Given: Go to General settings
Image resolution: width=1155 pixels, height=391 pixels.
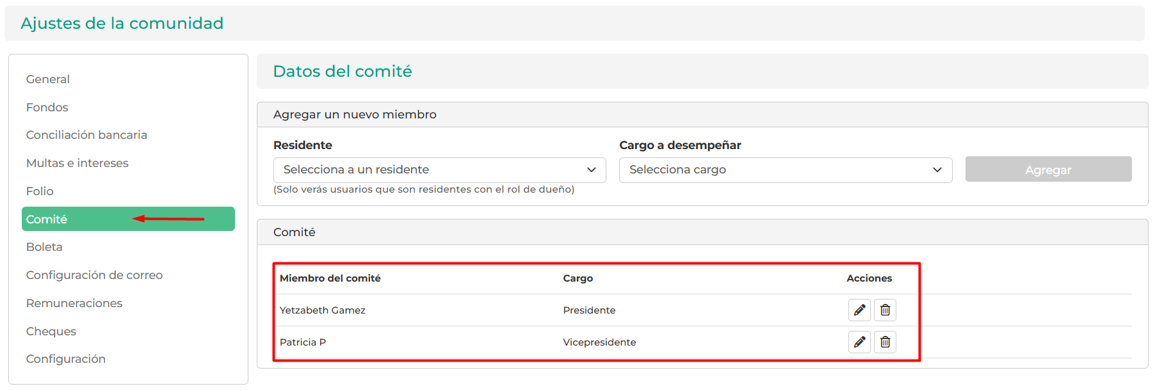Looking at the screenshot, I should pyautogui.click(x=48, y=79).
